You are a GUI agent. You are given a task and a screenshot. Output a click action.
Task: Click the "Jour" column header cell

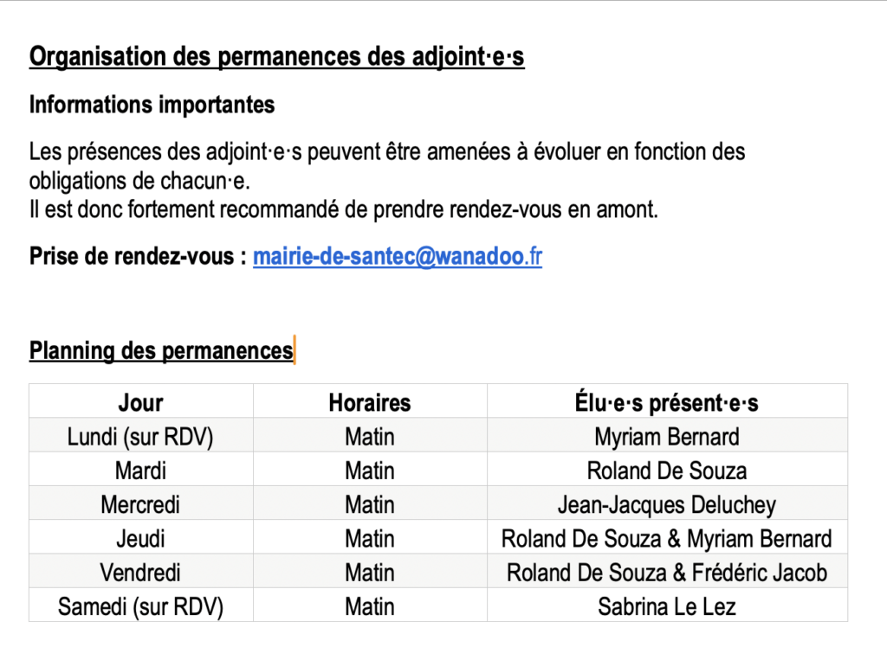click(140, 402)
